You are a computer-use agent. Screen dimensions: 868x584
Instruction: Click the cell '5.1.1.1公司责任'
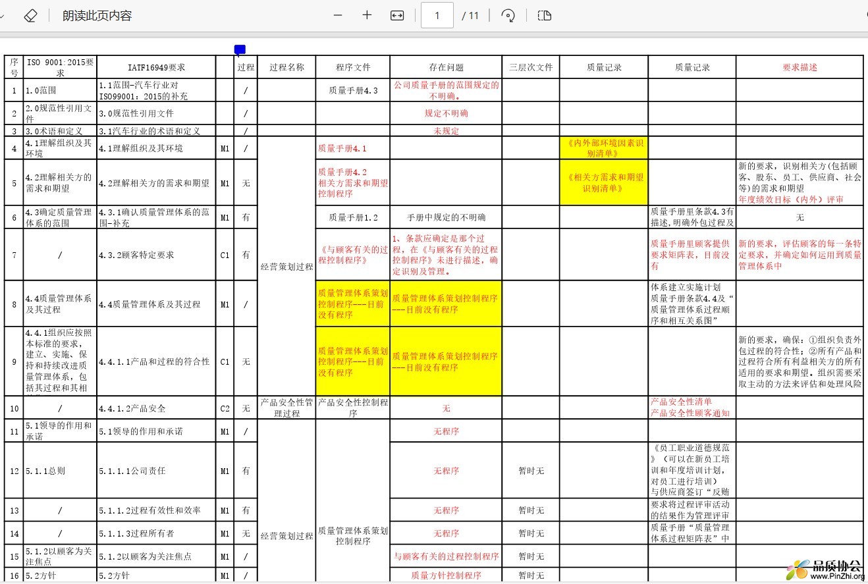[156, 471]
